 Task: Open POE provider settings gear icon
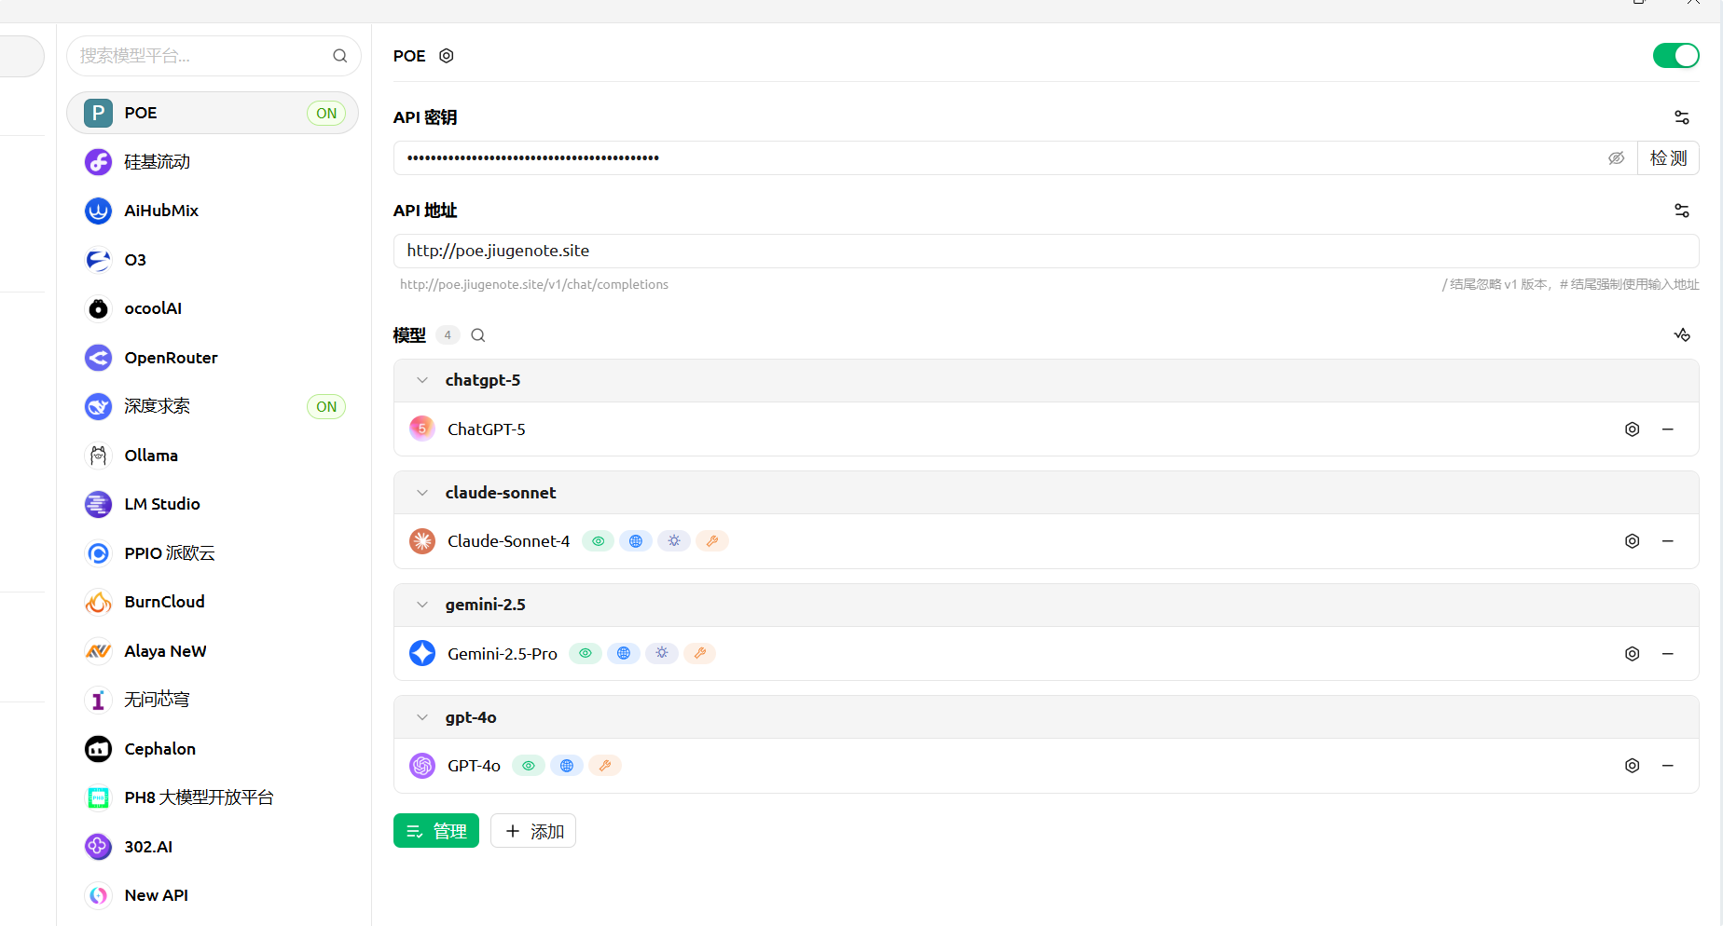447,56
